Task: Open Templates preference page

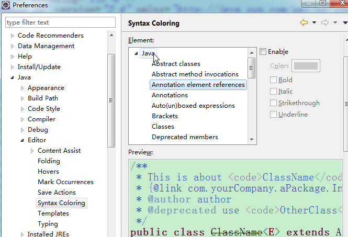Action: point(53,213)
